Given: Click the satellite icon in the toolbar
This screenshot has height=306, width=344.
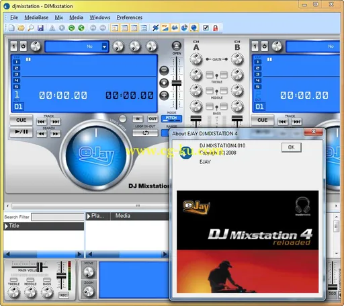Looking at the screenshot, I should 155,28.
